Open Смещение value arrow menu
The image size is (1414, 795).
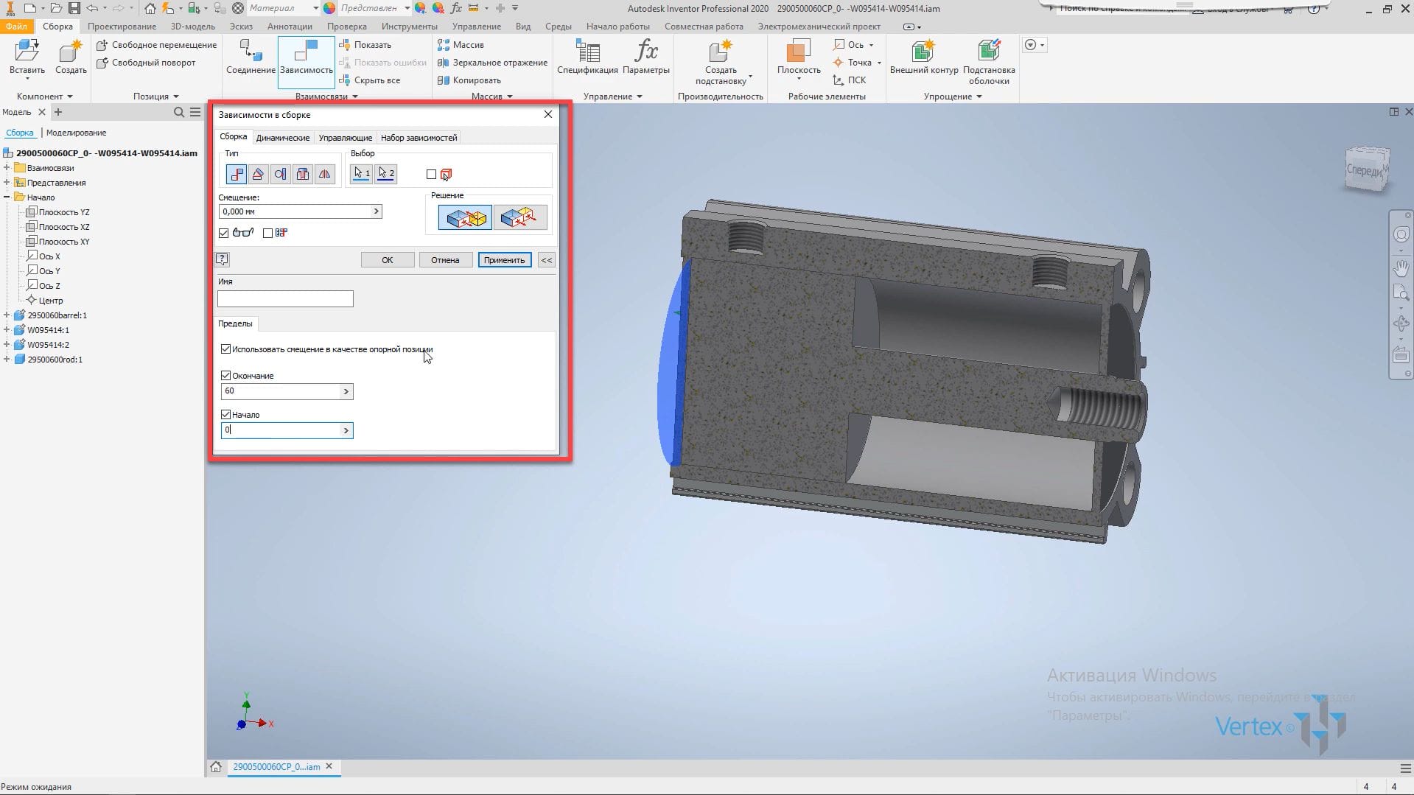(376, 211)
